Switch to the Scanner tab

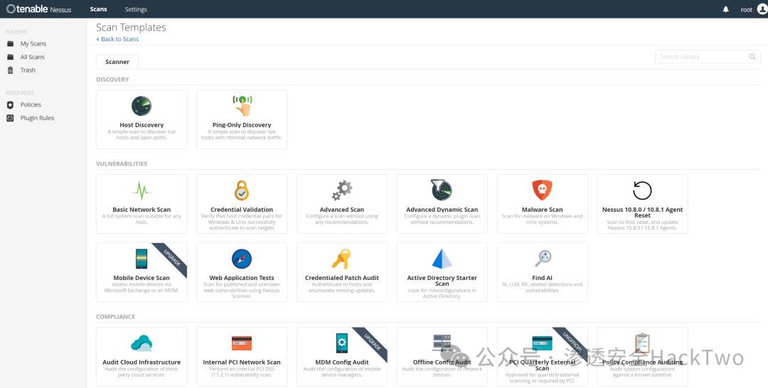(x=117, y=62)
